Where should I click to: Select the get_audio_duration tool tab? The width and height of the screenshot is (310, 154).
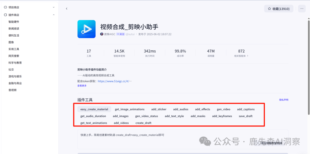point(93,116)
